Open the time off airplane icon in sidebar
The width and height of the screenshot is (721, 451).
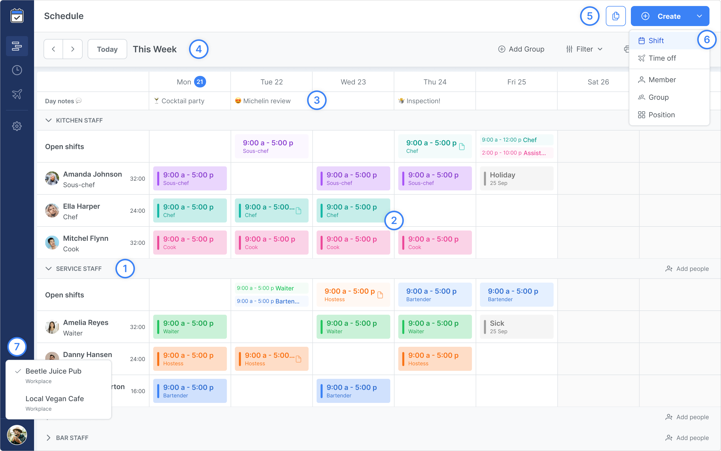click(17, 94)
